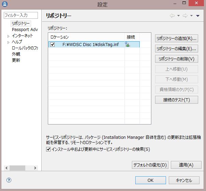Click リポジトリーの追加(R)... button
This screenshot has height=191, width=206.
176,39
